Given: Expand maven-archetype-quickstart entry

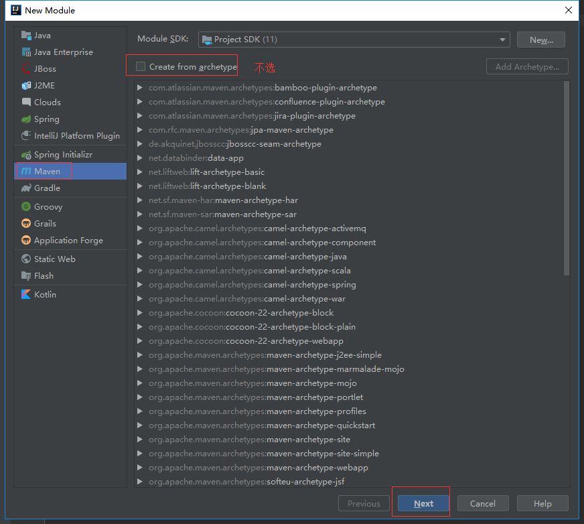Looking at the screenshot, I should pos(140,425).
